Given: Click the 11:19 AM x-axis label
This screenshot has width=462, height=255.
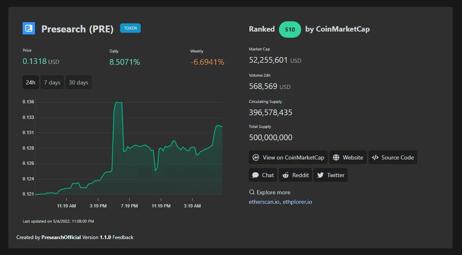Looking at the screenshot, I should pyautogui.click(x=66, y=206).
